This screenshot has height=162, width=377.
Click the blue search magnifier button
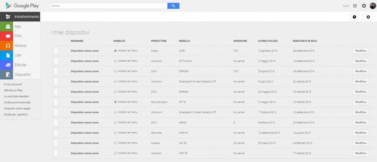tap(173, 6)
